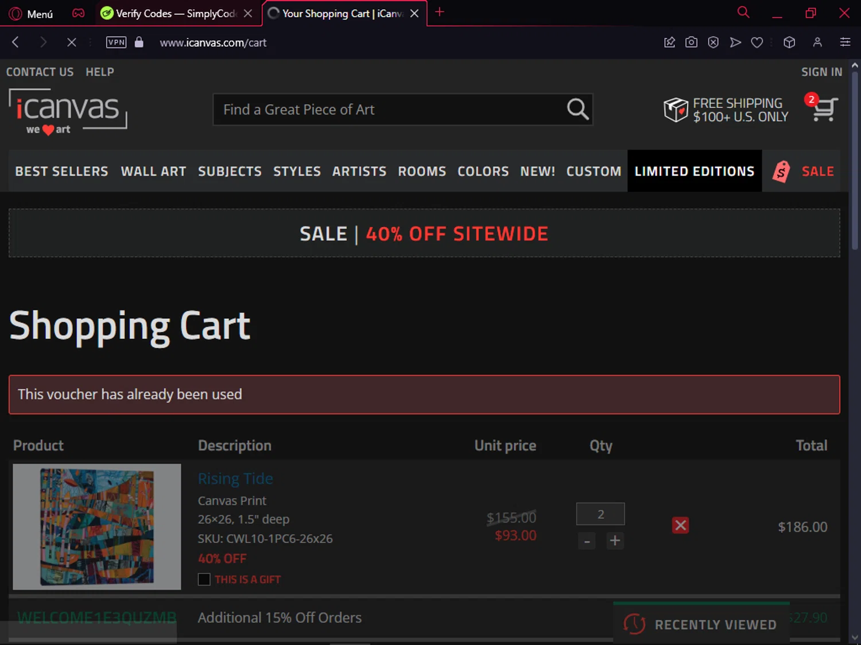Screen dimensions: 861x645
Task: Click the browser tab search icon
Action: pyautogui.click(x=743, y=12)
